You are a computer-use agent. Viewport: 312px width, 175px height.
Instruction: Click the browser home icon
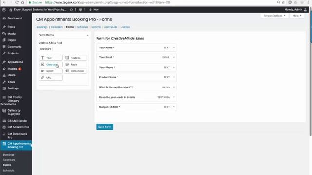(23, 2)
